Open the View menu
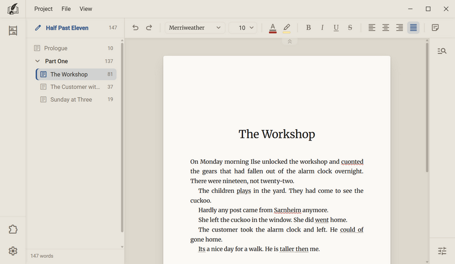The height and width of the screenshot is (264, 455). pyautogui.click(x=86, y=9)
